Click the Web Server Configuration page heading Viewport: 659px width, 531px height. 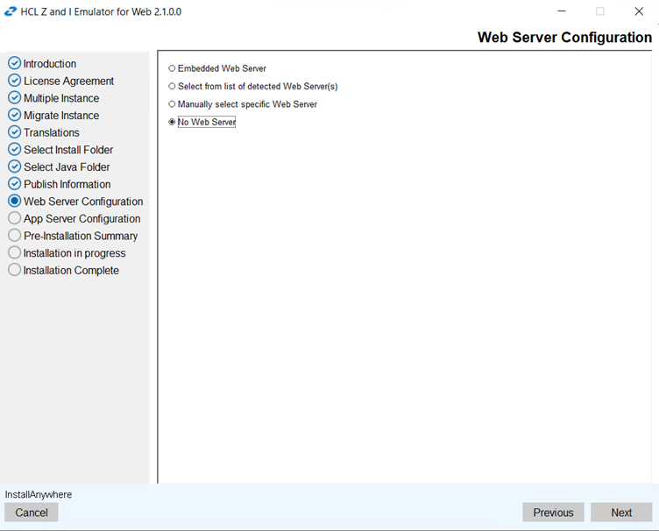pyautogui.click(x=564, y=38)
